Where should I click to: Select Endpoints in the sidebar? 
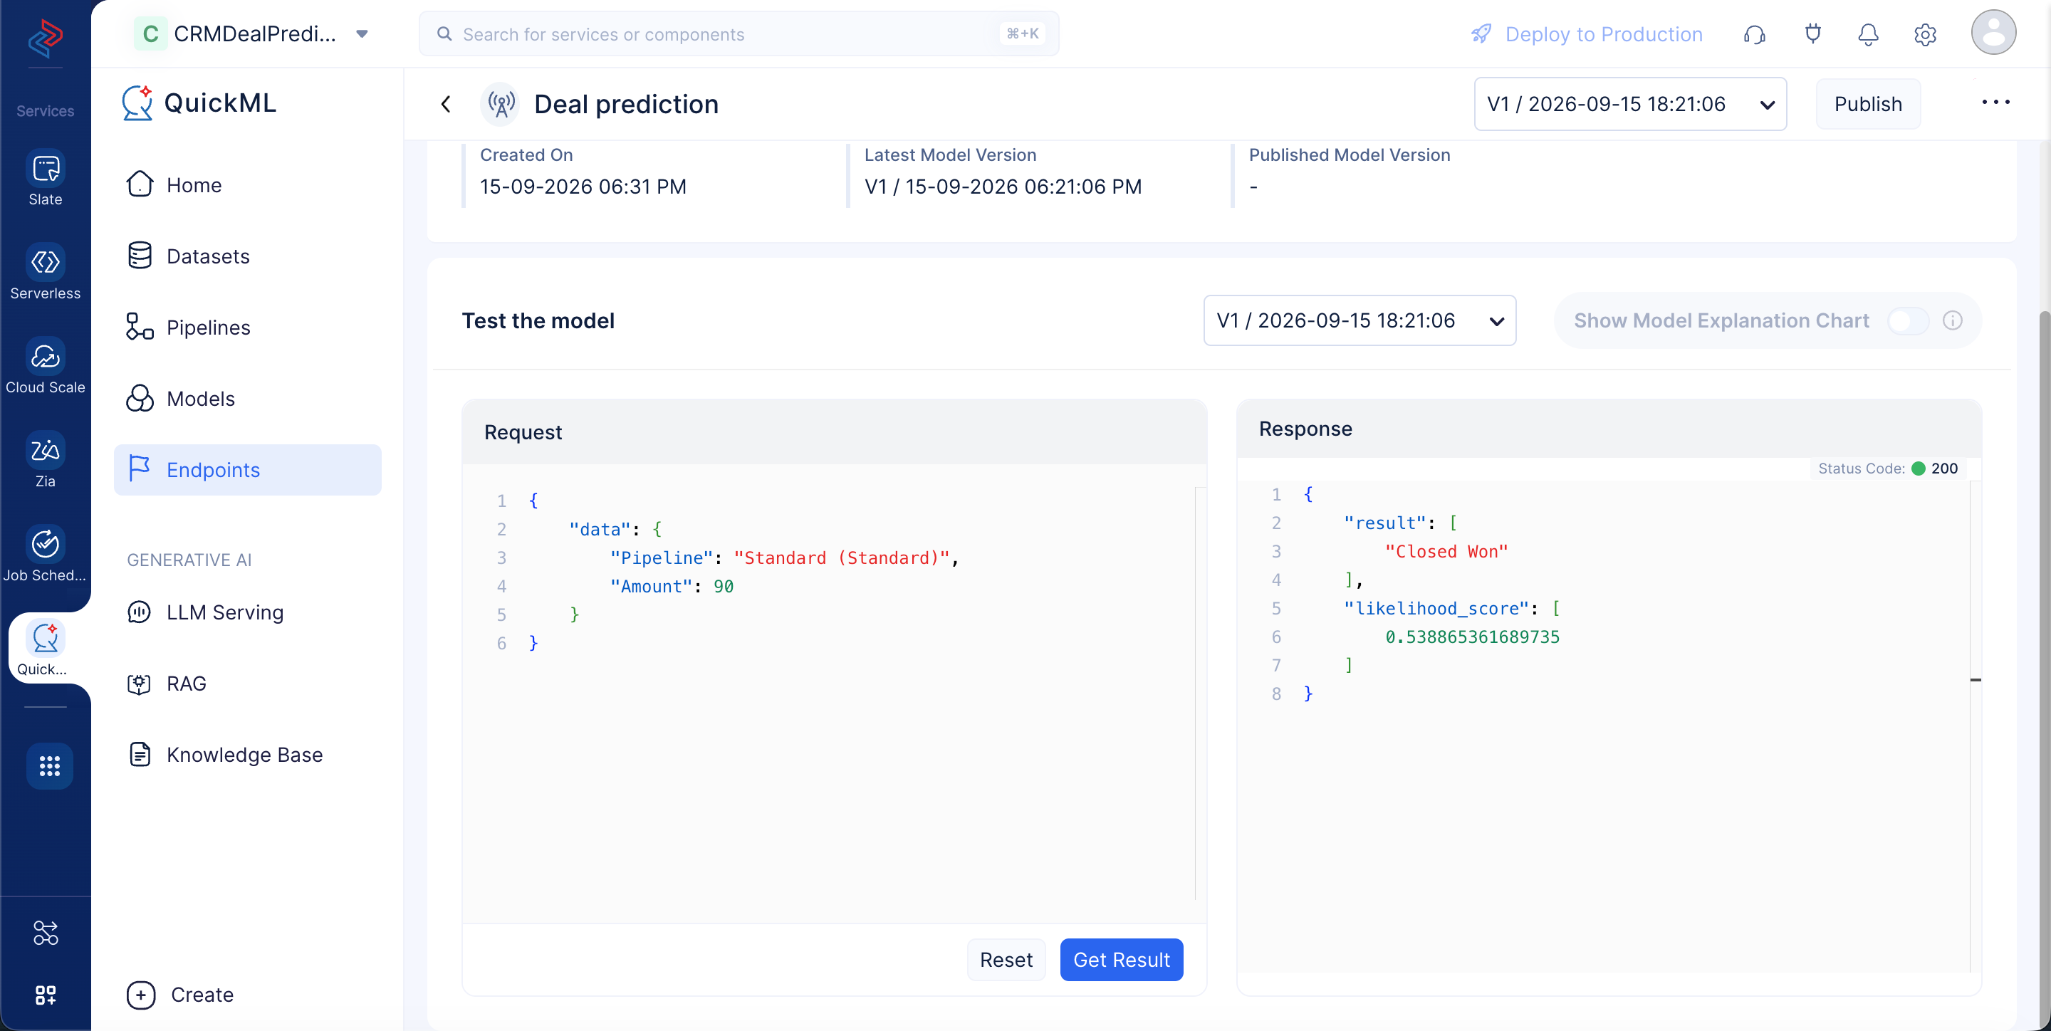[x=248, y=470]
